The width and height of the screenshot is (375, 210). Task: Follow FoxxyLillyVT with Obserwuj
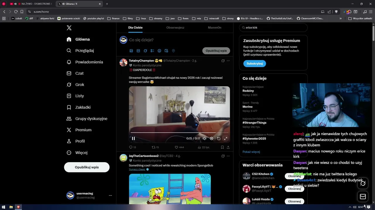click(294, 189)
